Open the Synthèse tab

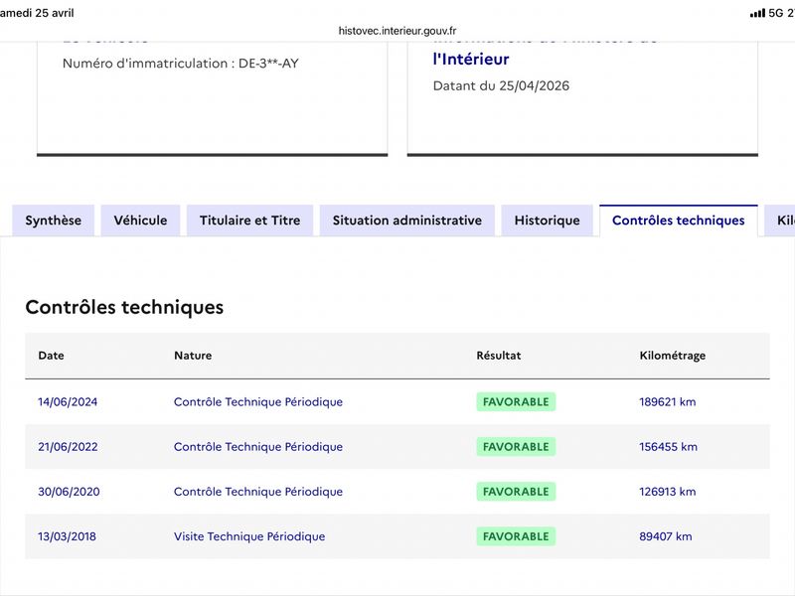[54, 221]
